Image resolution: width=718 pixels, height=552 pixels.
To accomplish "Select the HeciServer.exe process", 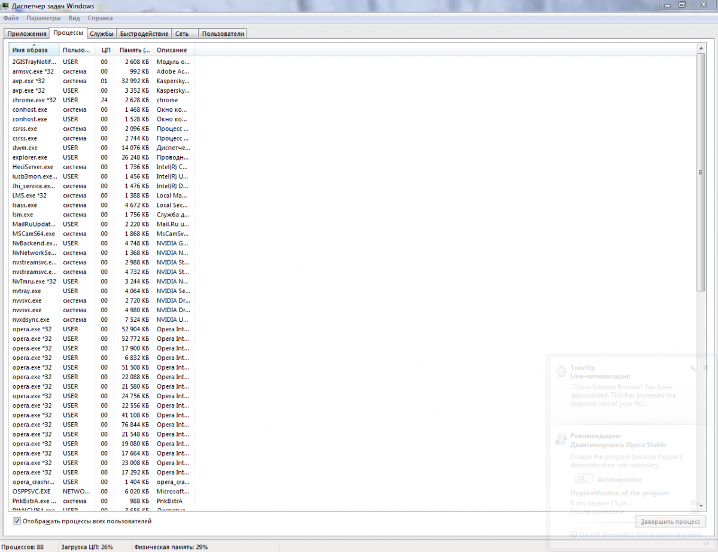I will [x=102, y=167].
